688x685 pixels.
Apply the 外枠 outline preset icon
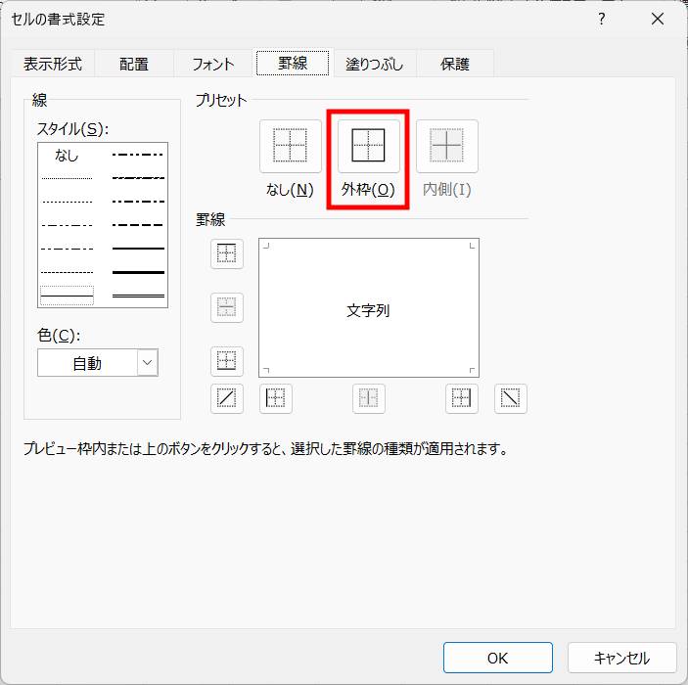pyautogui.click(x=369, y=146)
